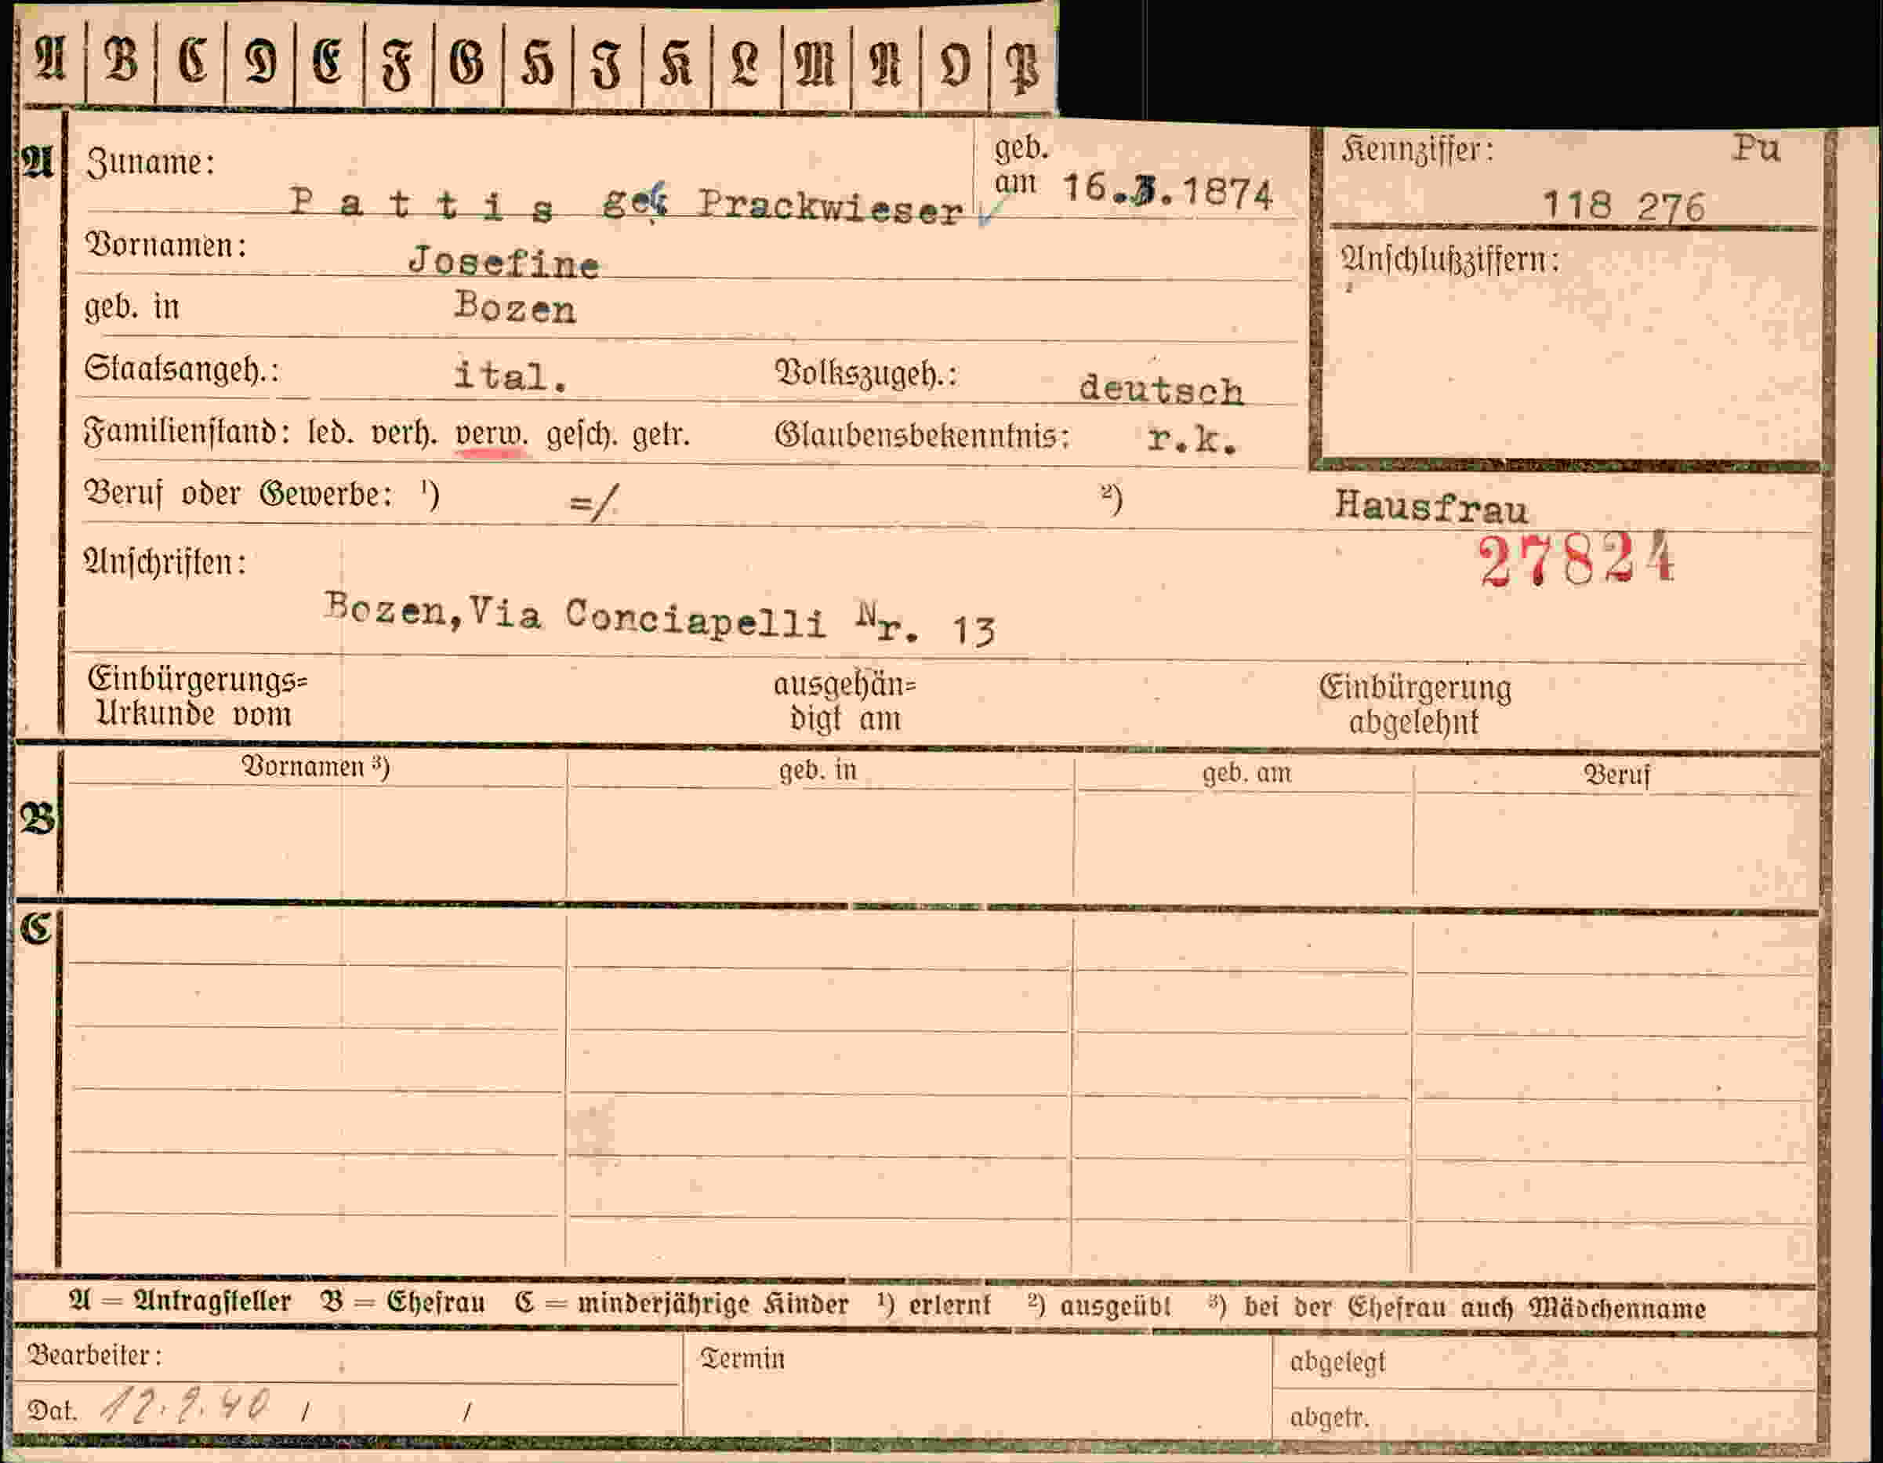The height and width of the screenshot is (1463, 1883).
Task: Select the printed "Zuname:" label
Action: pyautogui.click(x=150, y=162)
